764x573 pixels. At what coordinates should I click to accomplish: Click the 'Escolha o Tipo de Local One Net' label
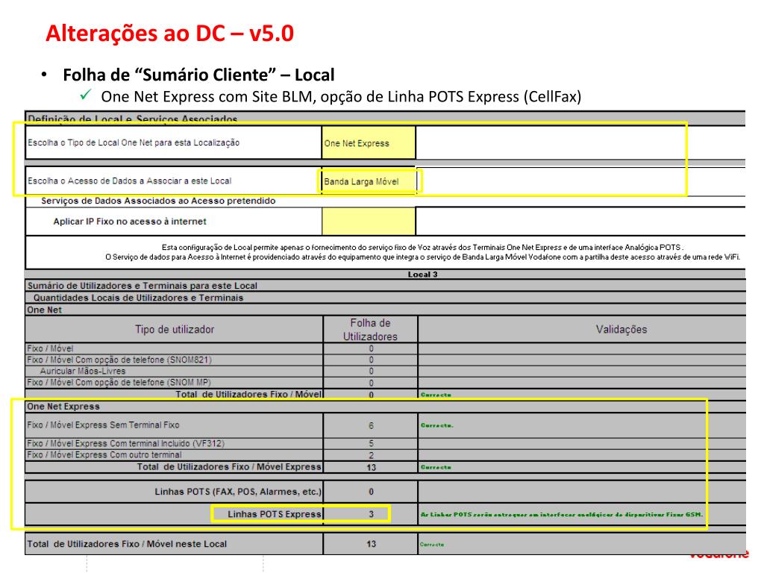click(134, 143)
